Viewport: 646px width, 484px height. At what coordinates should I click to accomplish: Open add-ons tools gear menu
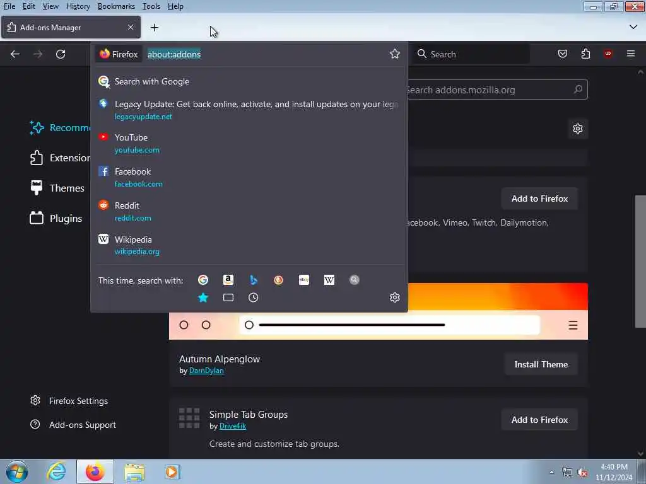pos(578,129)
